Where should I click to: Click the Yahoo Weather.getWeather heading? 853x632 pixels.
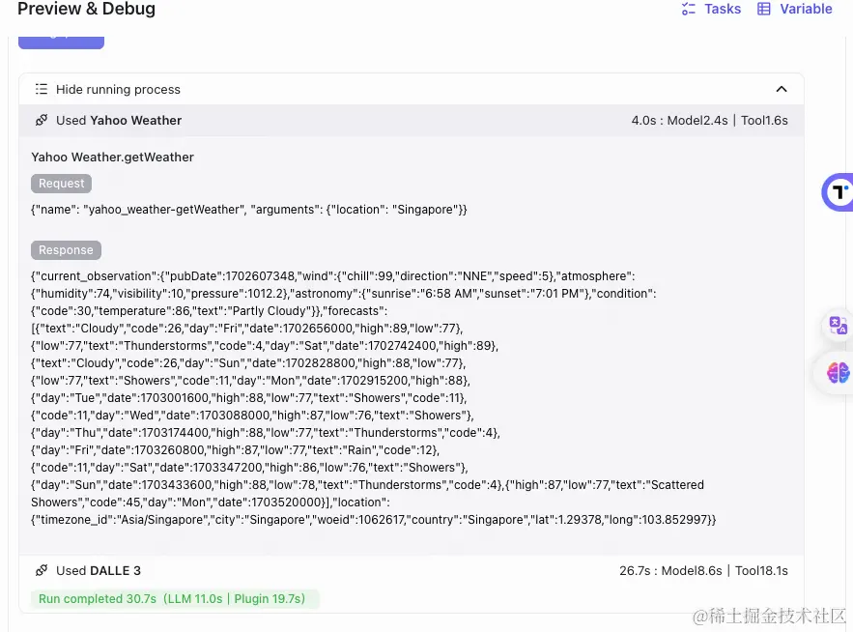112,157
